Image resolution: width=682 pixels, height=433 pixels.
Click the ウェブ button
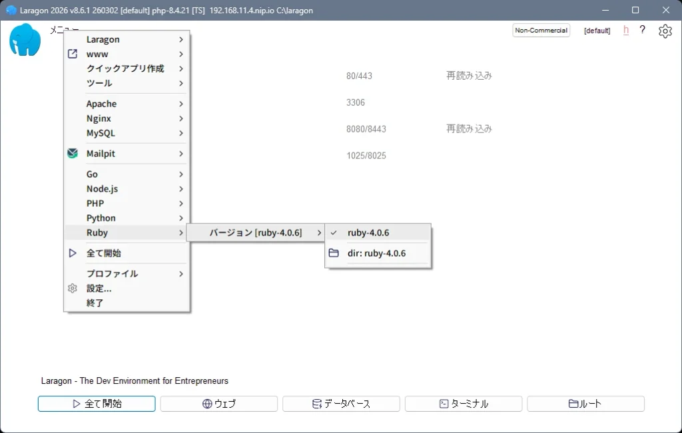(218, 404)
